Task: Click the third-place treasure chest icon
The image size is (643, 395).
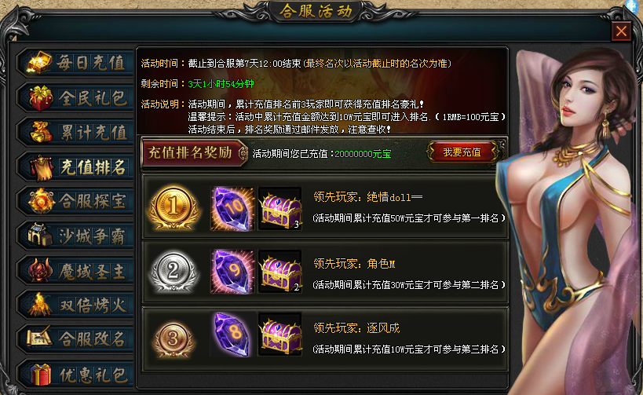Action: tap(280, 334)
